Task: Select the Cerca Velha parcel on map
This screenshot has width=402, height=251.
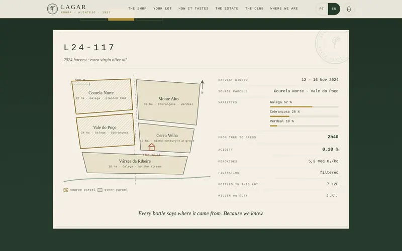Action: coord(167,138)
